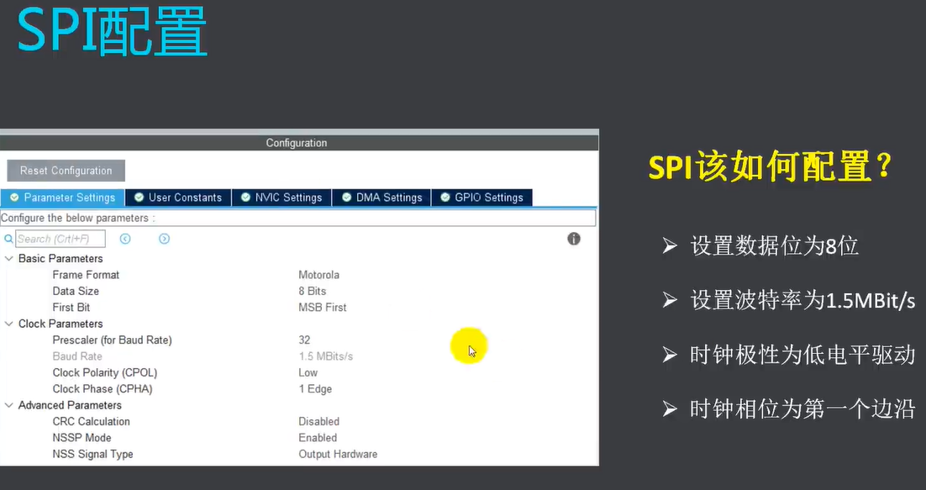The width and height of the screenshot is (926, 490).
Task: Open the GPIO Settings tab
Action: coord(481,198)
